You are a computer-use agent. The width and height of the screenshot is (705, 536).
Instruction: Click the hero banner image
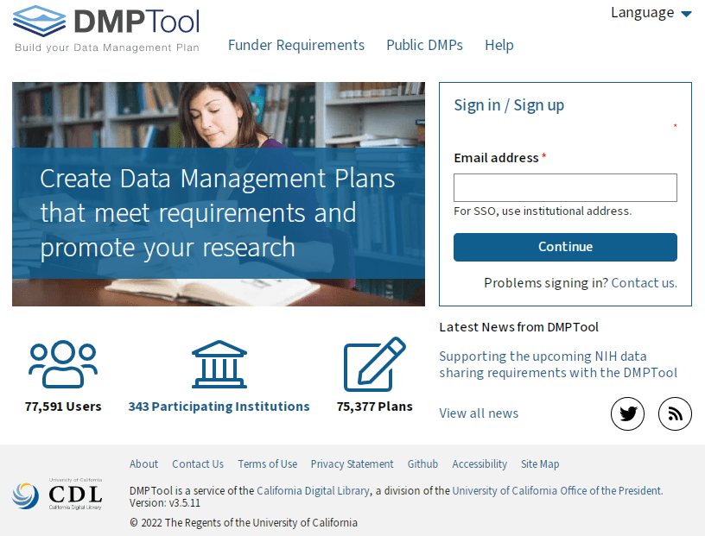tap(219, 194)
